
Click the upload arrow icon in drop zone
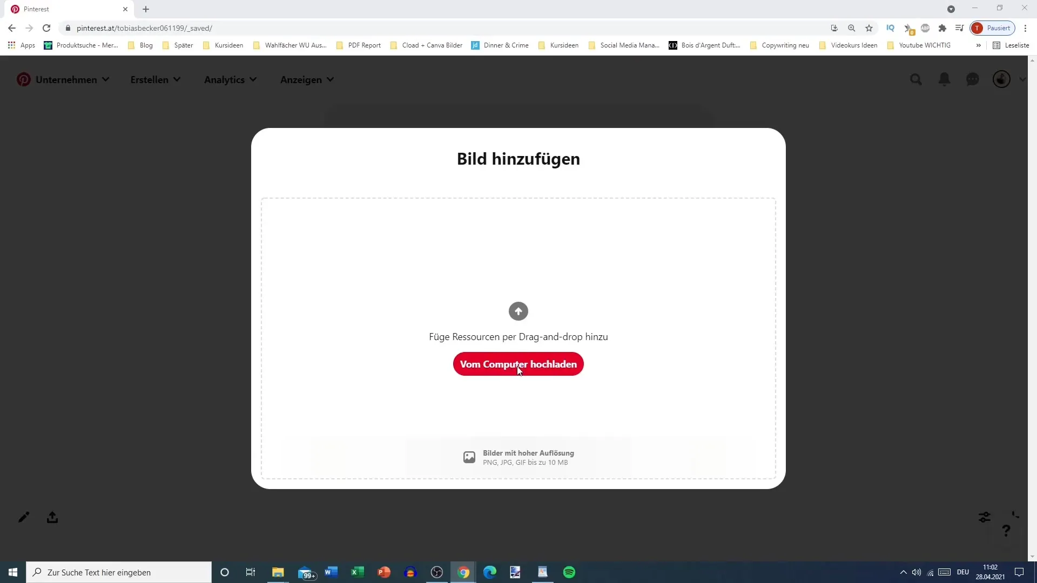[x=518, y=311]
